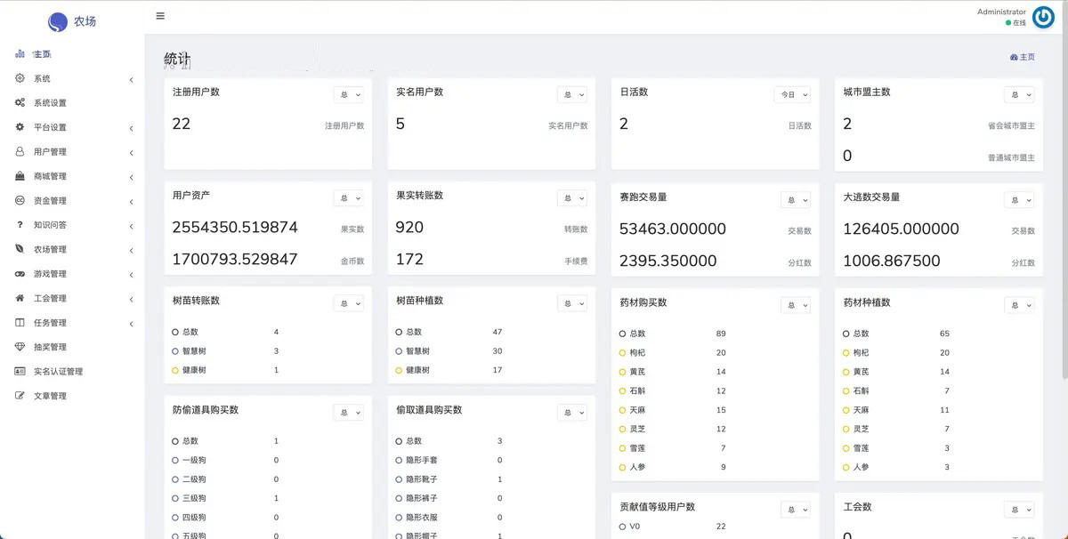Open the 总 dropdown on 注册用户数 card

click(x=349, y=93)
